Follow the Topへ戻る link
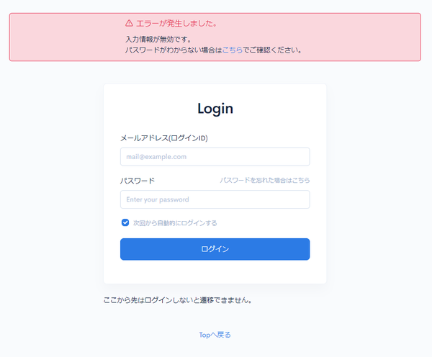 tap(215, 335)
